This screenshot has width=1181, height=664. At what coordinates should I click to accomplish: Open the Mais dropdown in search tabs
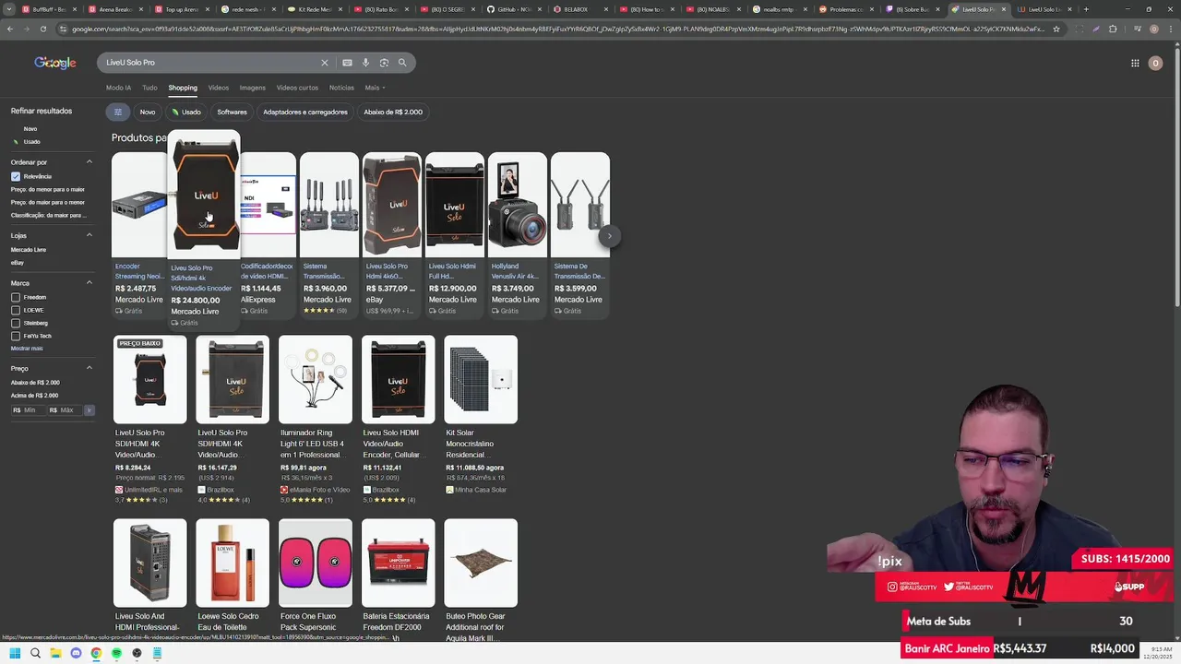coord(375,88)
